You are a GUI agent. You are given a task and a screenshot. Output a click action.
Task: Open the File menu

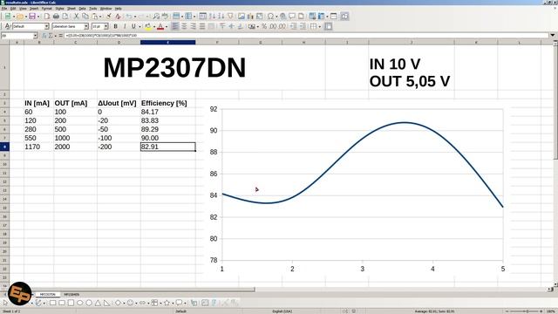4,8
